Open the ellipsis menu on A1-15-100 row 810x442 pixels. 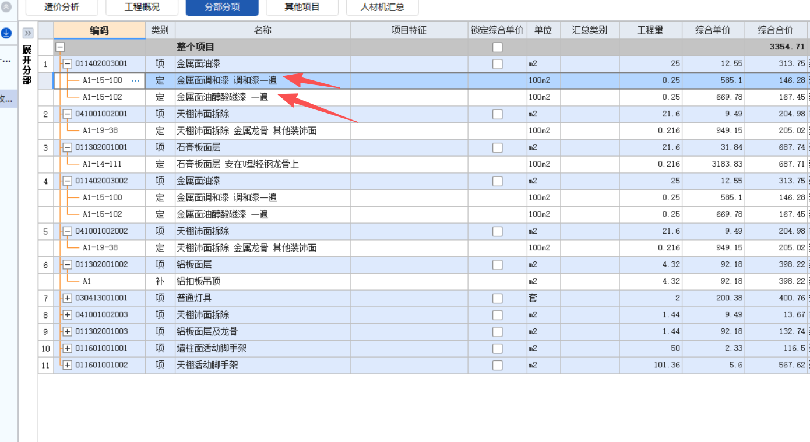coord(136,80)
